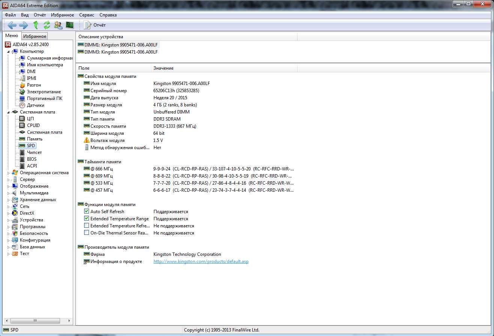
Task: Toggle Extended Temperature Refresh checkbox
Action: (x=87, y=226)
